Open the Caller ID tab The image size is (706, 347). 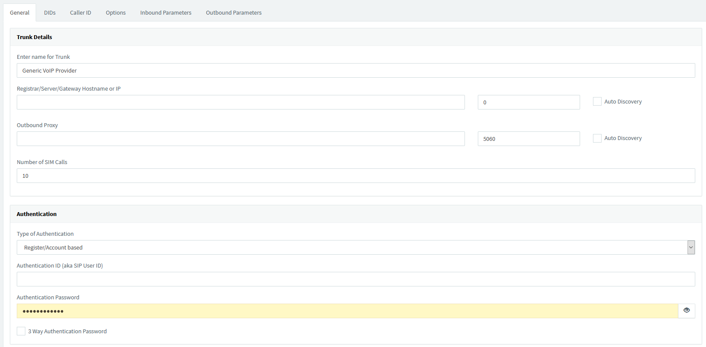pos(80,12)
